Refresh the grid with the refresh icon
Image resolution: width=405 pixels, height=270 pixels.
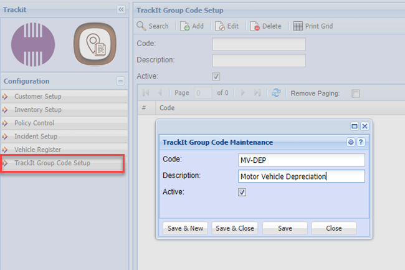(275, 93)
